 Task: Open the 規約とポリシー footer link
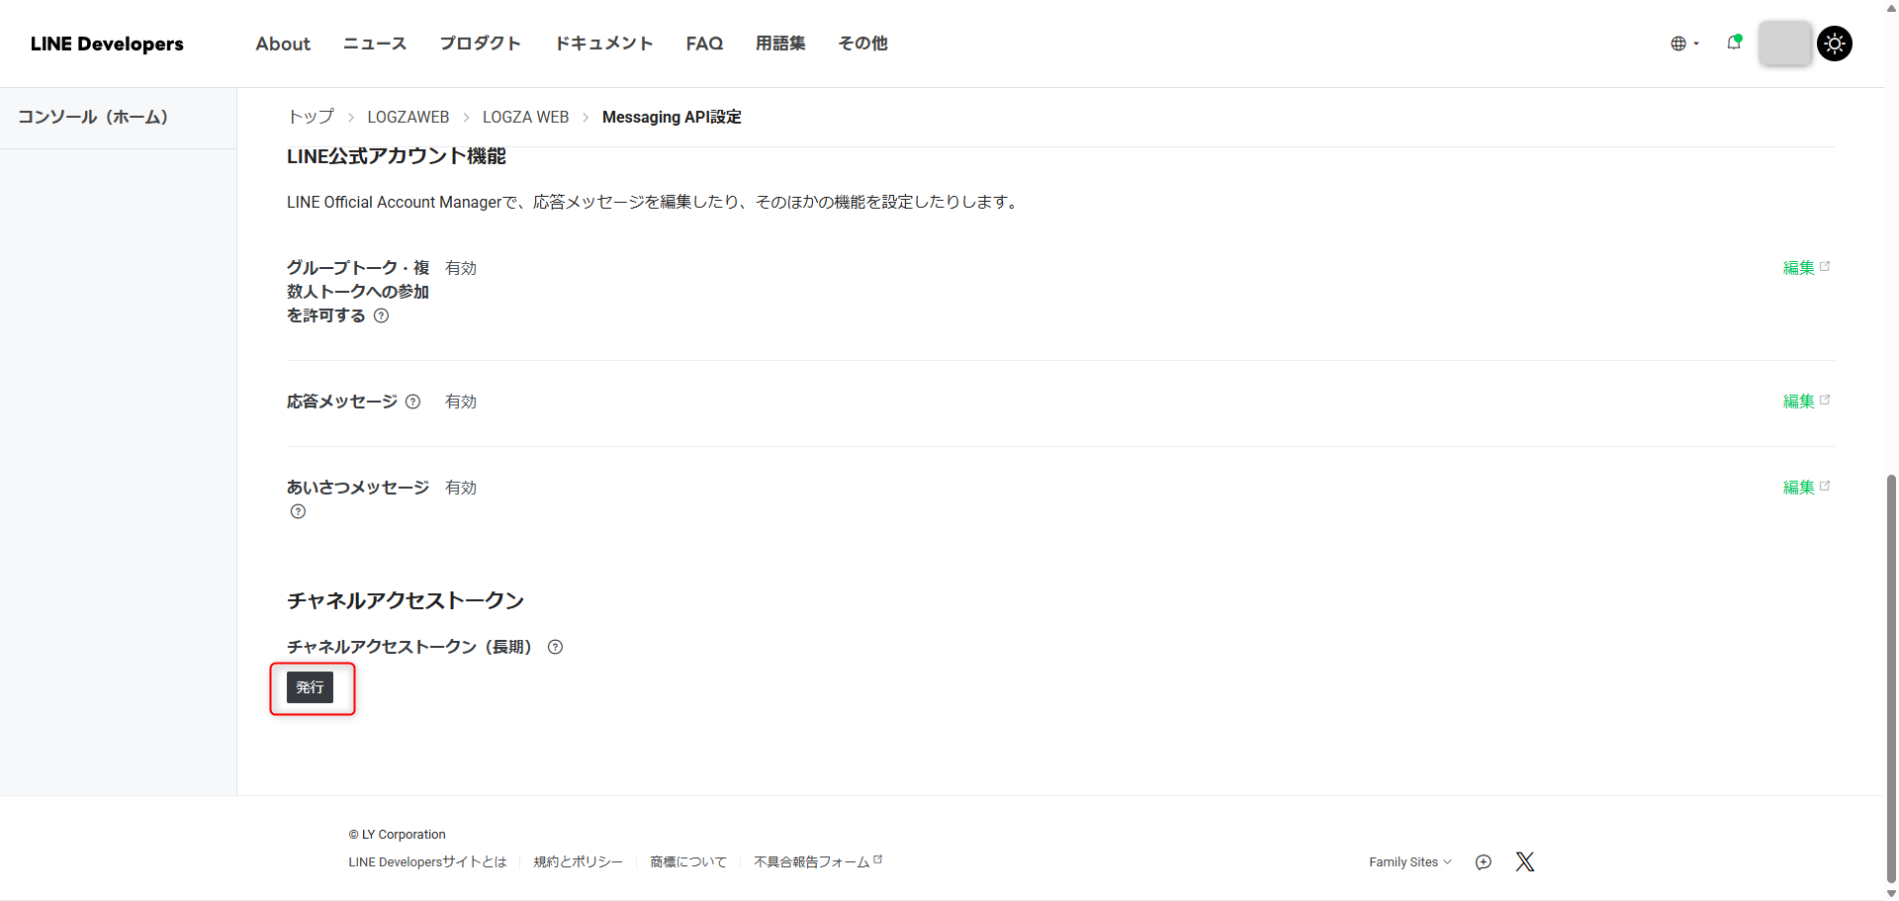pos(578,861)
